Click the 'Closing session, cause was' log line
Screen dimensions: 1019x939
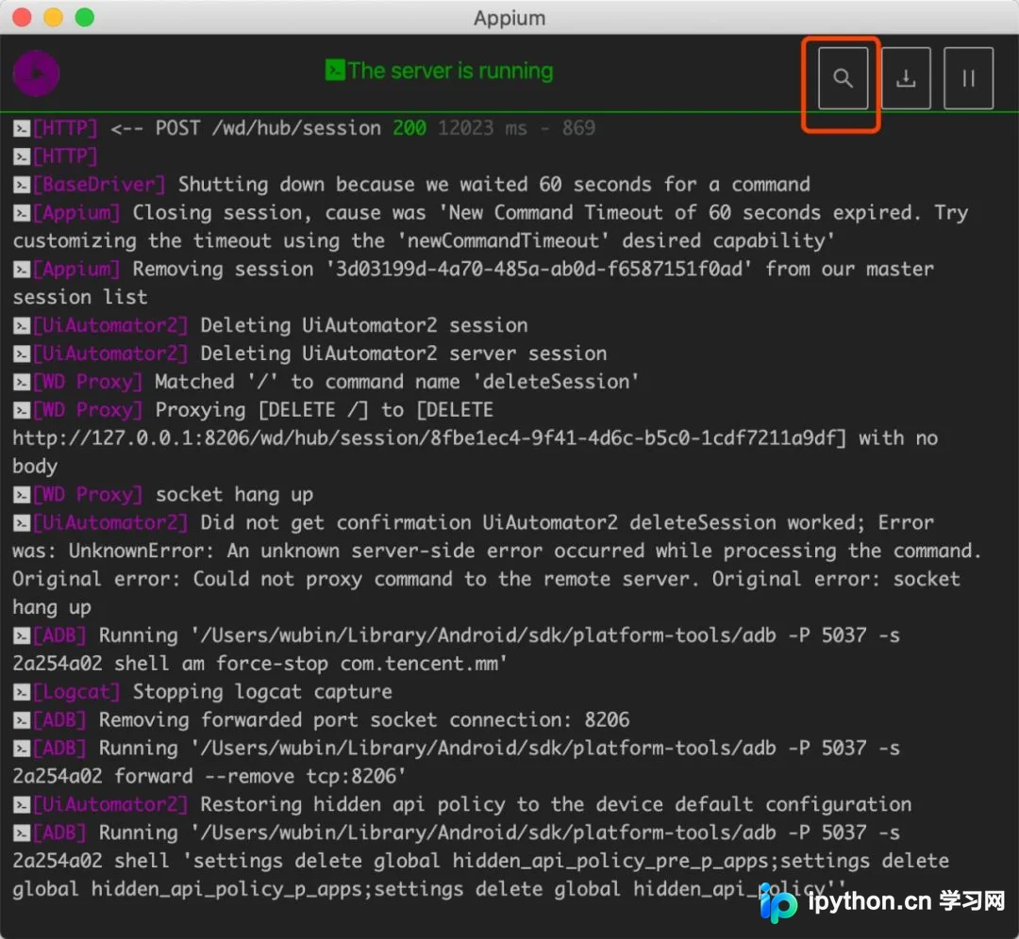point(491,226)
